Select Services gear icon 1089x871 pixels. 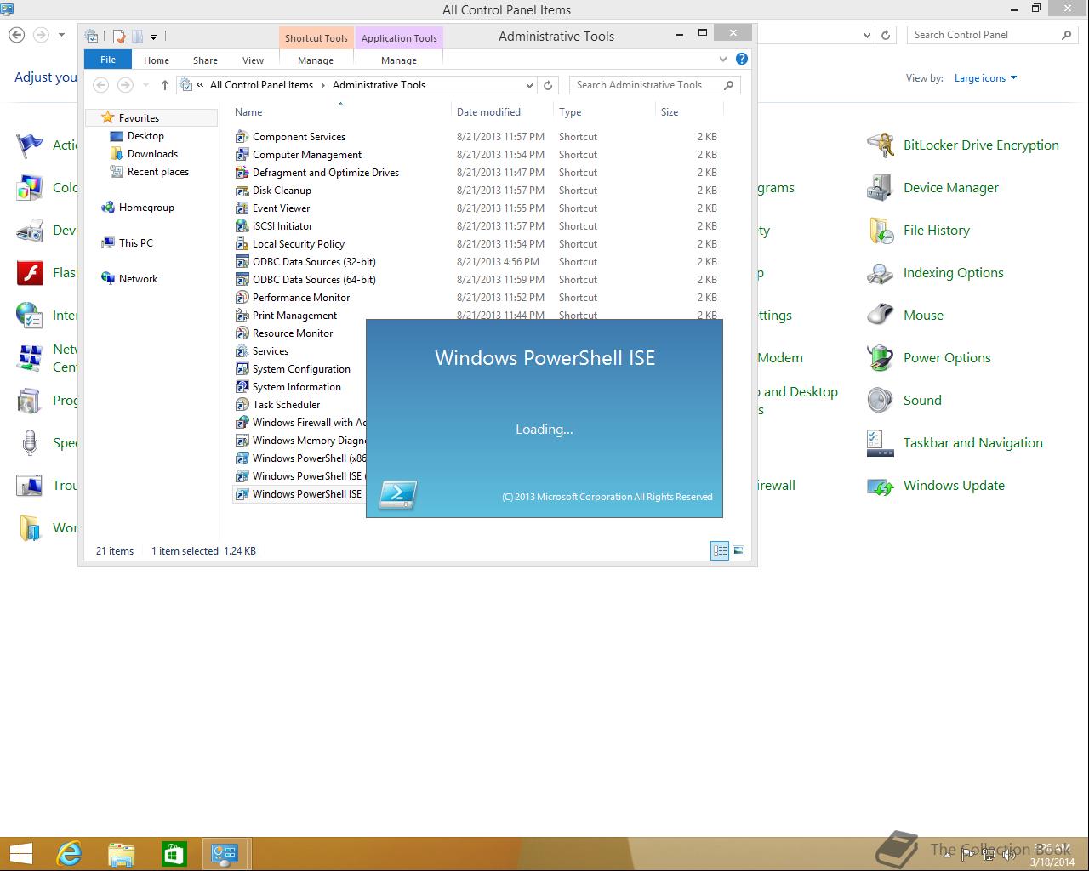(x=242, y=351)
